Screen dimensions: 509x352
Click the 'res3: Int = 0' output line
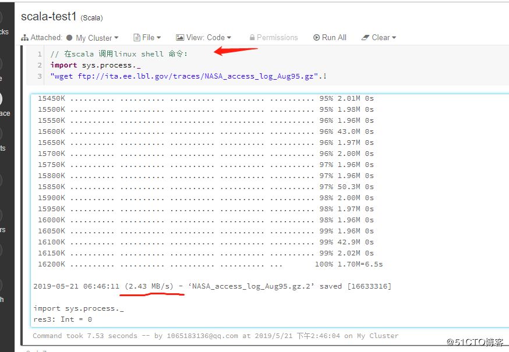point(63,319)
